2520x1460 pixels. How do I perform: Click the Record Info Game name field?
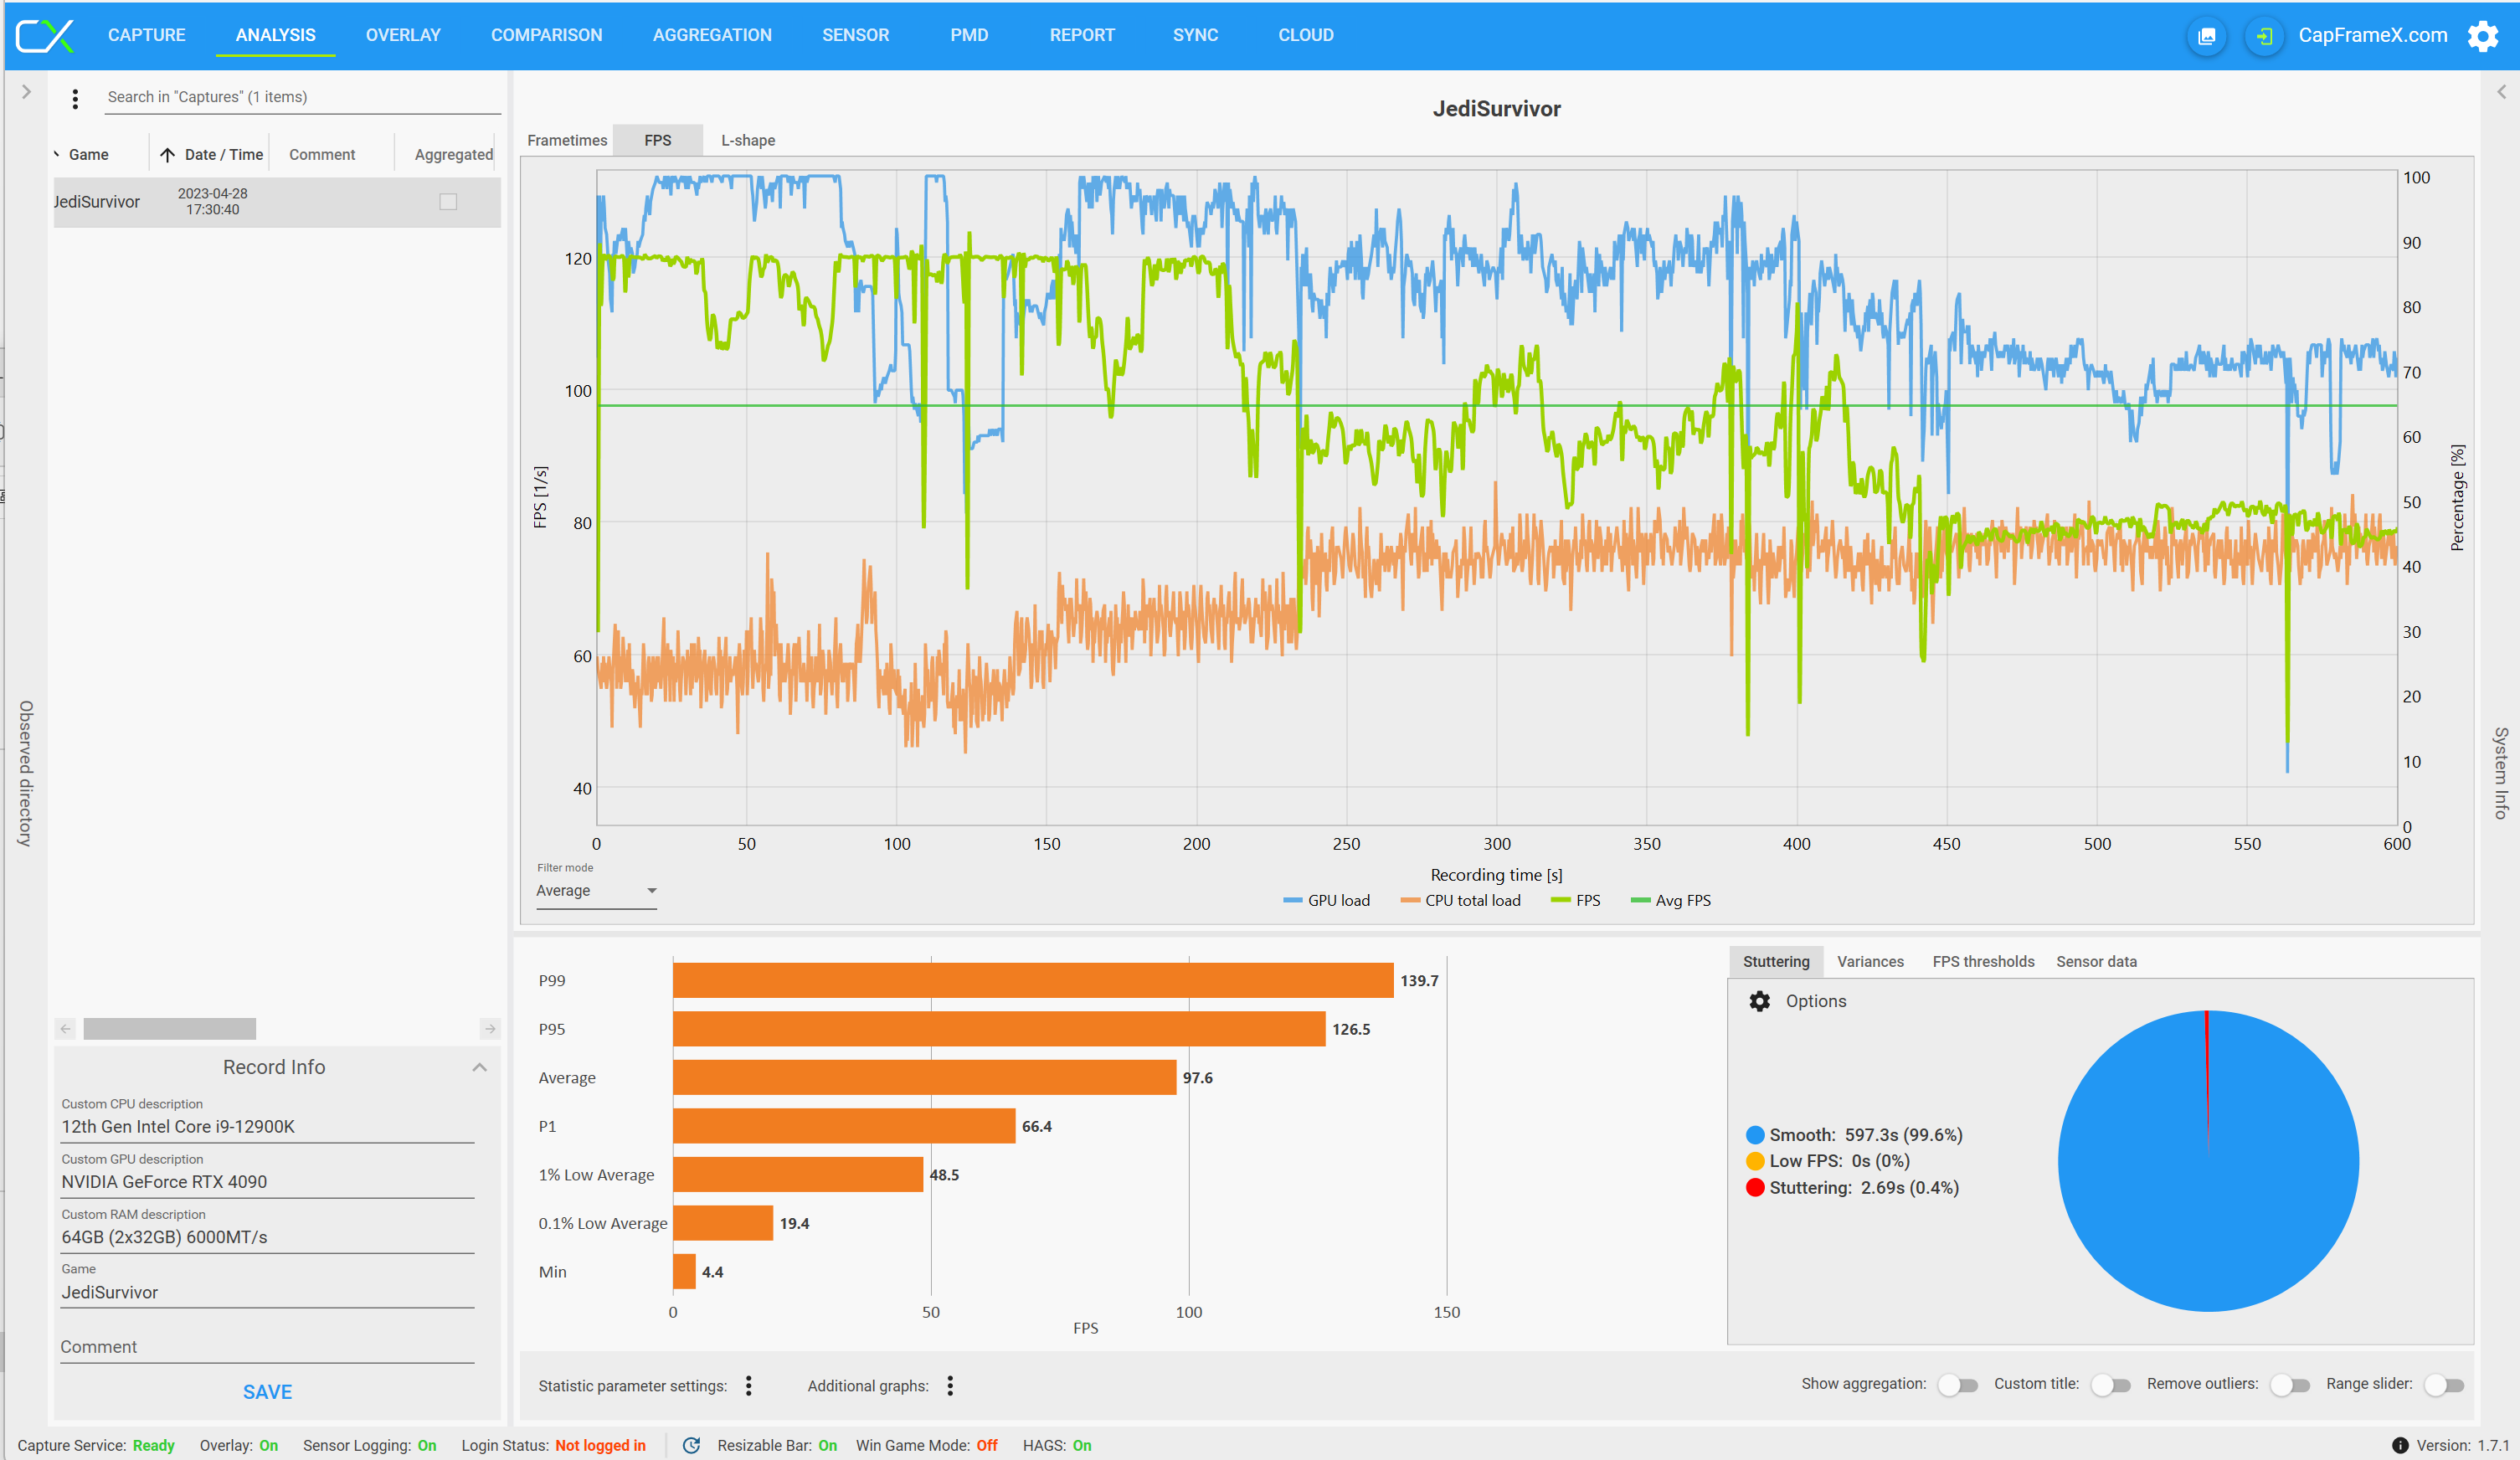(267, 1292)
